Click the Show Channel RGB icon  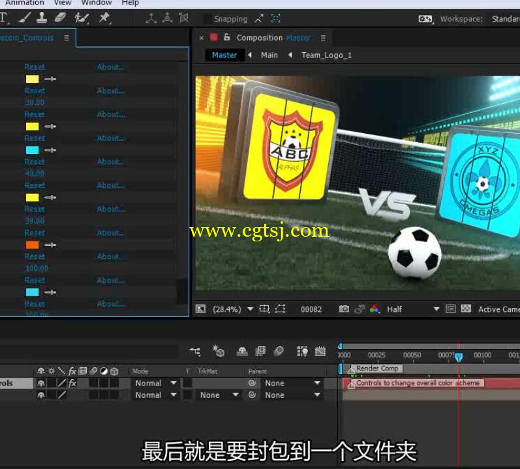(x=375, y=309)
